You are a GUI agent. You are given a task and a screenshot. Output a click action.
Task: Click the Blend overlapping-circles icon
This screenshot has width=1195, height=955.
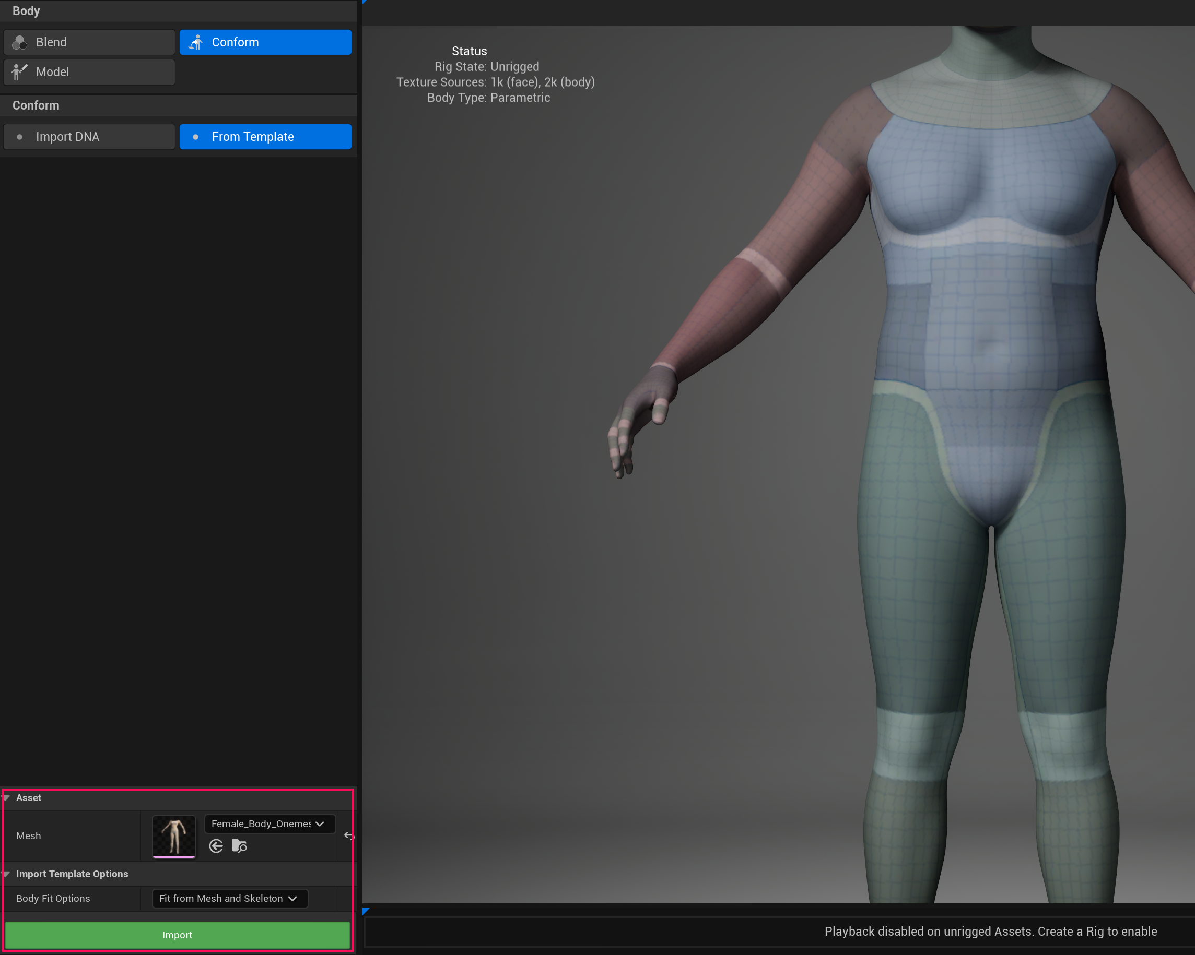(20, 42)
